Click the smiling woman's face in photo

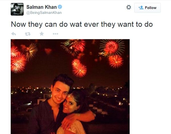[70, 104]
